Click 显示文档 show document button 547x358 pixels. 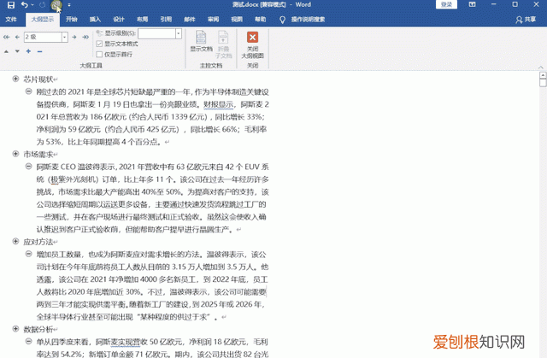(x=201, y=42)
